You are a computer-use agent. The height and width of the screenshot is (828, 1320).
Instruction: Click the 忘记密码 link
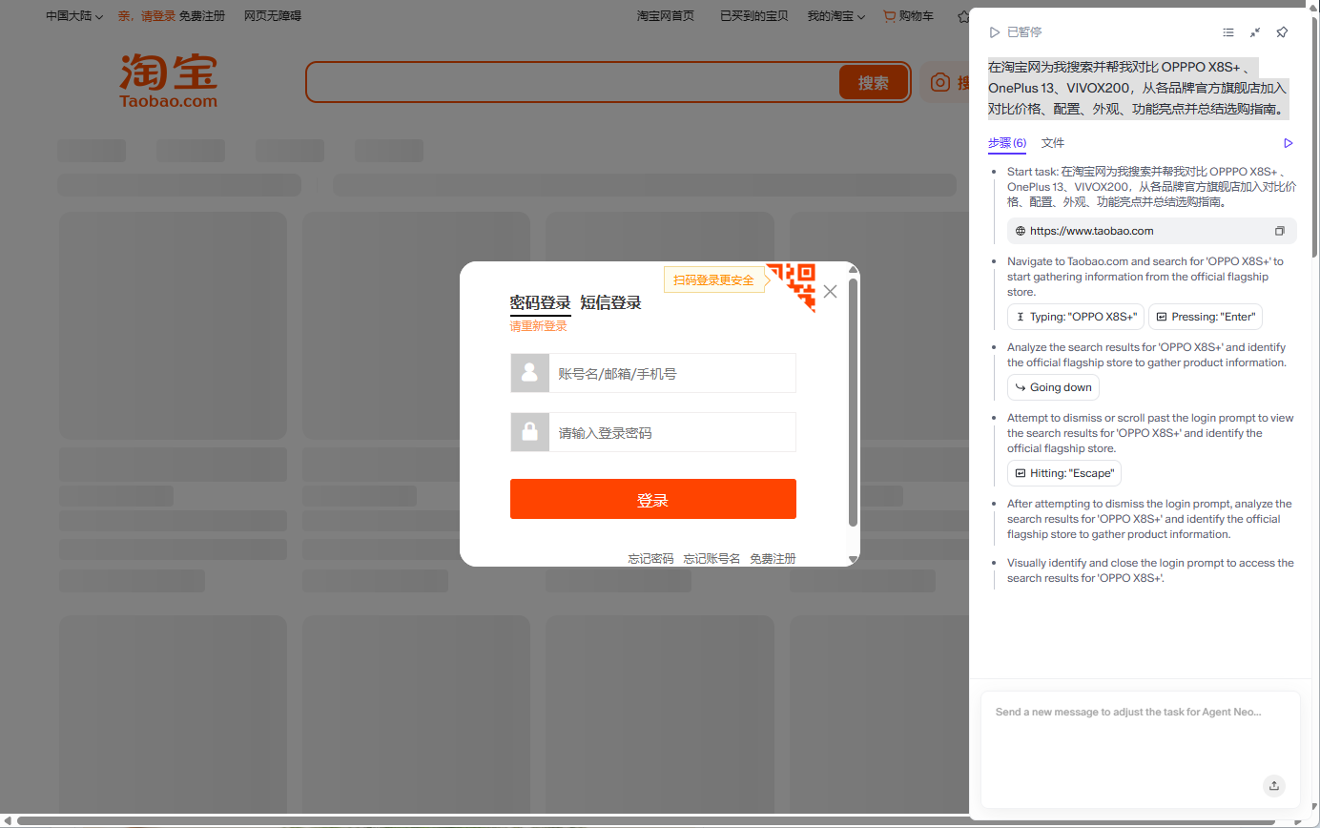pyautogui.click(x=650, y=558)
